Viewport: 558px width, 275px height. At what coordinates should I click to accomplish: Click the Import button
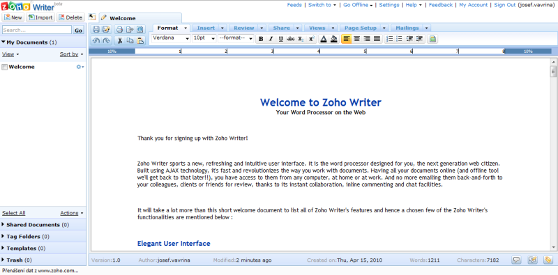pyautogui.click(x=40, y=17)
